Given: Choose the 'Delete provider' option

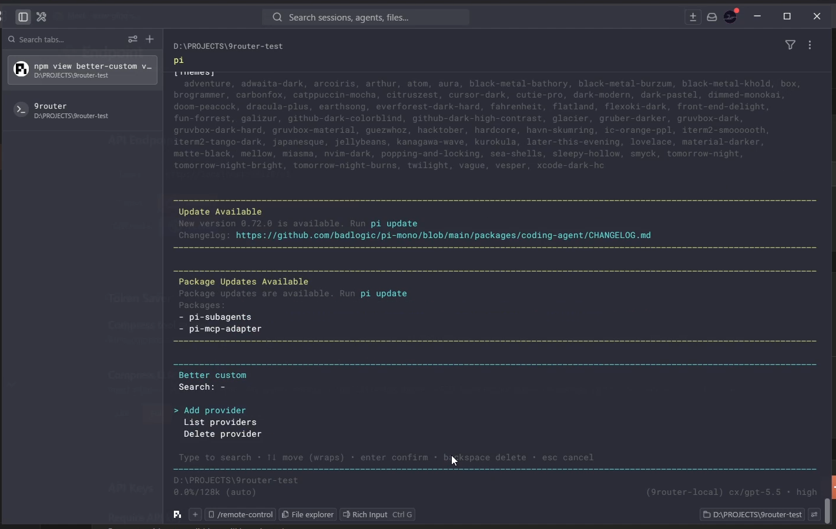Looking at the screenshot, I should (223, 434).
